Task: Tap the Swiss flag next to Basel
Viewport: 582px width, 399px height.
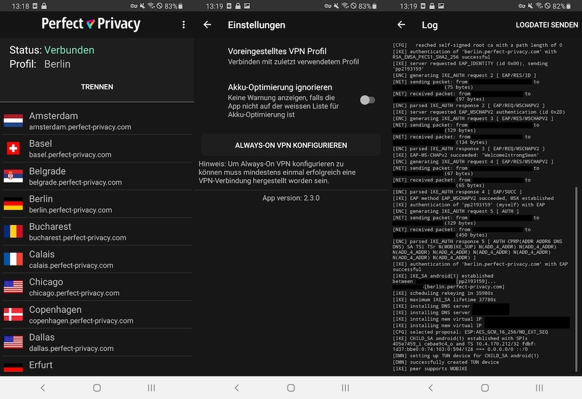Action: (x=13, y=148)
